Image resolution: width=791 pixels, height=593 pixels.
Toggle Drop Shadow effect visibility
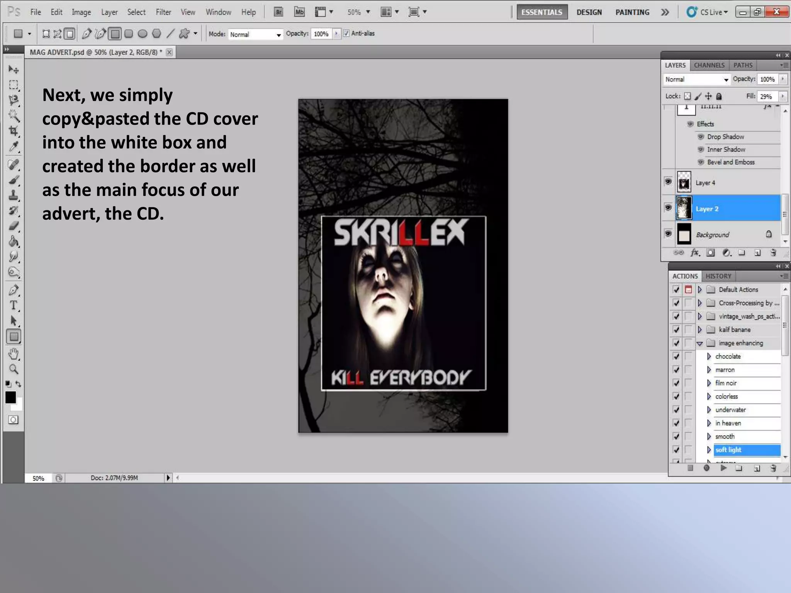tap(701, 137)
